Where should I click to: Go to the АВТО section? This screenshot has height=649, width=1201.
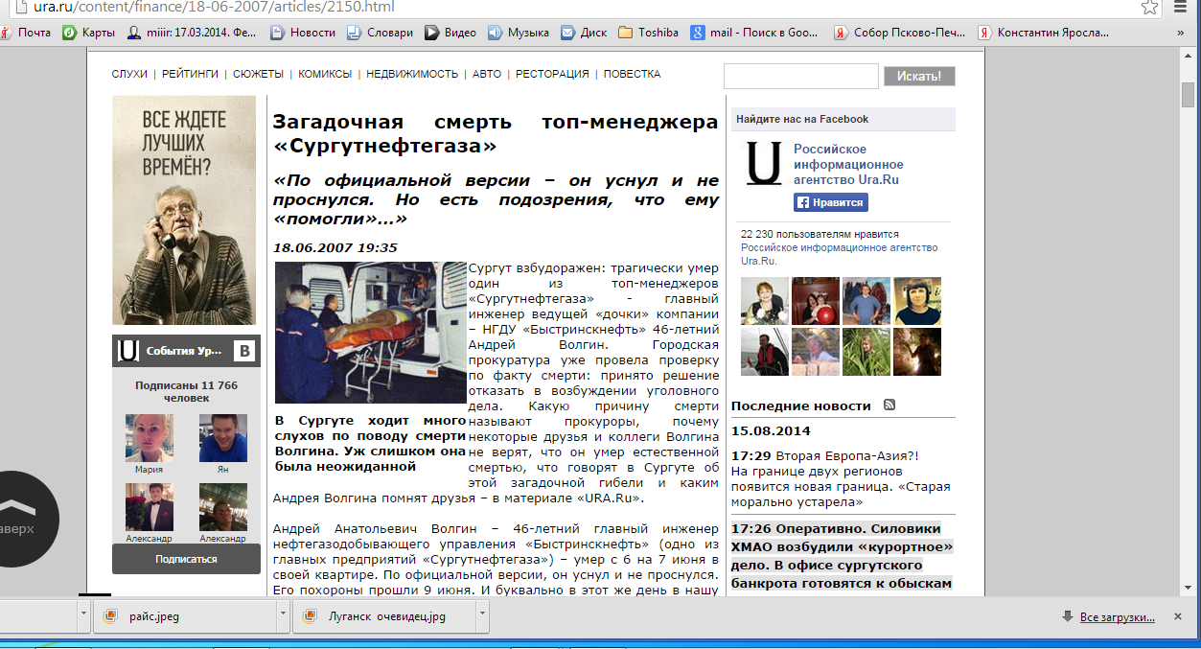click(x=487, y=74)
